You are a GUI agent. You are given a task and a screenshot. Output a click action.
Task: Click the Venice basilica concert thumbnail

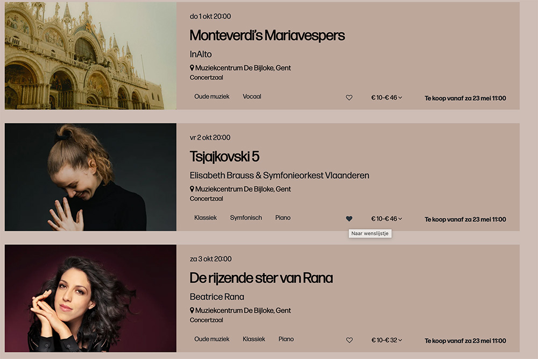click(x=90, y=56)
